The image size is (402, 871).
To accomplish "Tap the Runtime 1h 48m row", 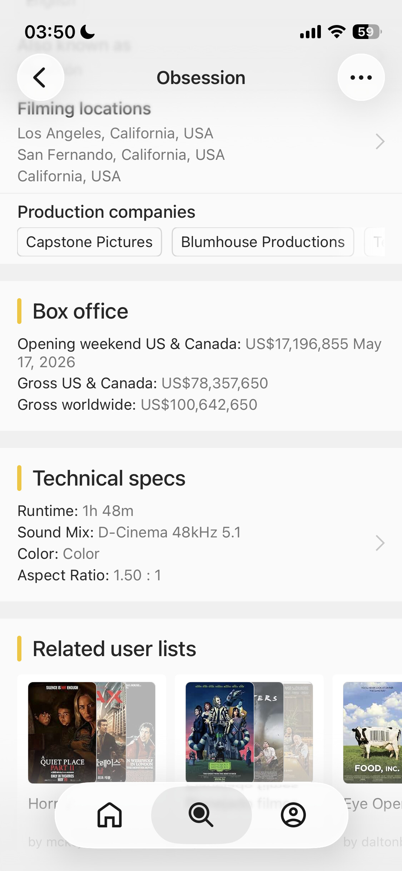I will [x=76, y=511].
